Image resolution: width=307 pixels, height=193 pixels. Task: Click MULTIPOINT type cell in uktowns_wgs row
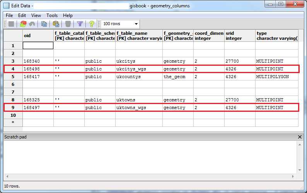coord(277,108)
